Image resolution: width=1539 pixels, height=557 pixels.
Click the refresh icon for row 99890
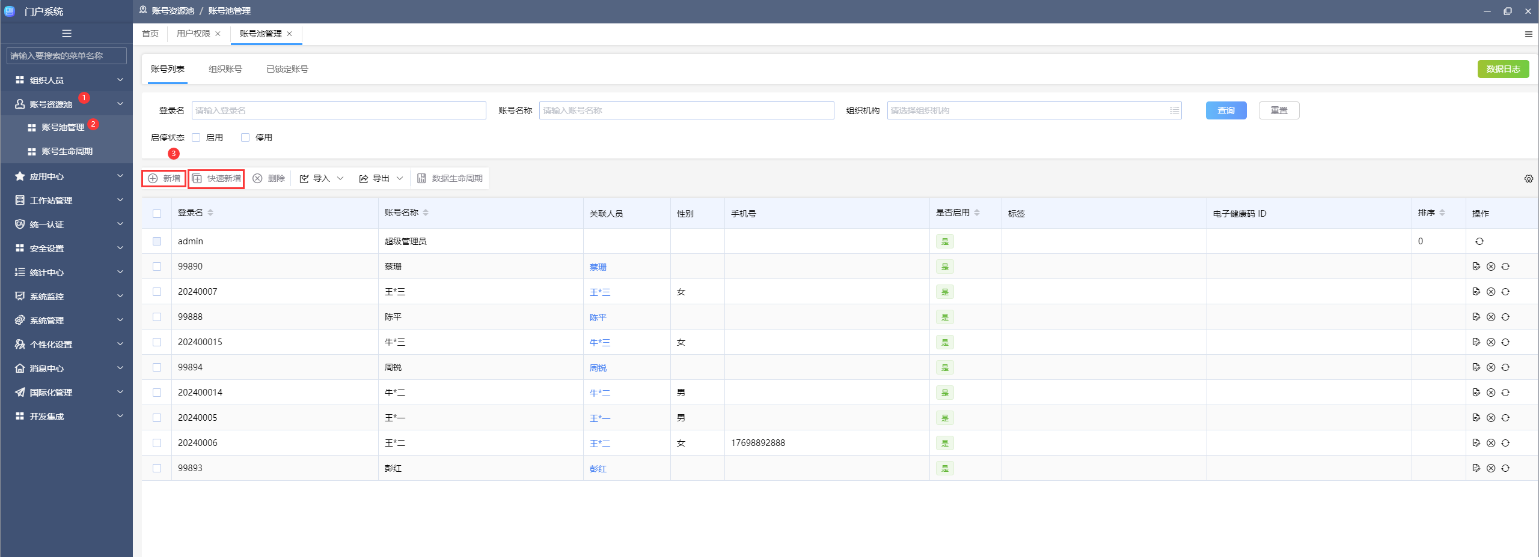coord(1505,266)
